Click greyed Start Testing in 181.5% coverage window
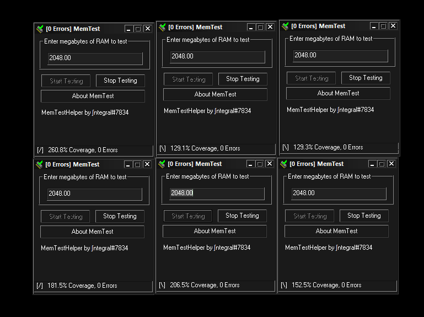The image size is (424, 317). [66, 216]
